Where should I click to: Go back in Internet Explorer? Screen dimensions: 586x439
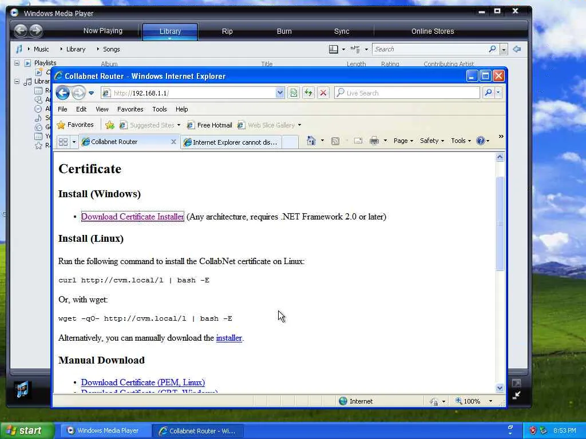coord(63,93)
